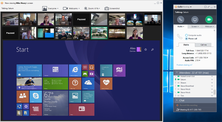
Task: Open the Reading List tile
Action: (36, 110)
